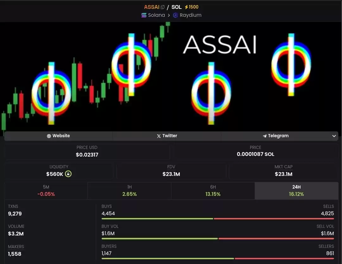The image size is (342, 264).
Task: Click the liquidity lock icon next to $560K
Action: pyautogui.click(x=68, y=174)
